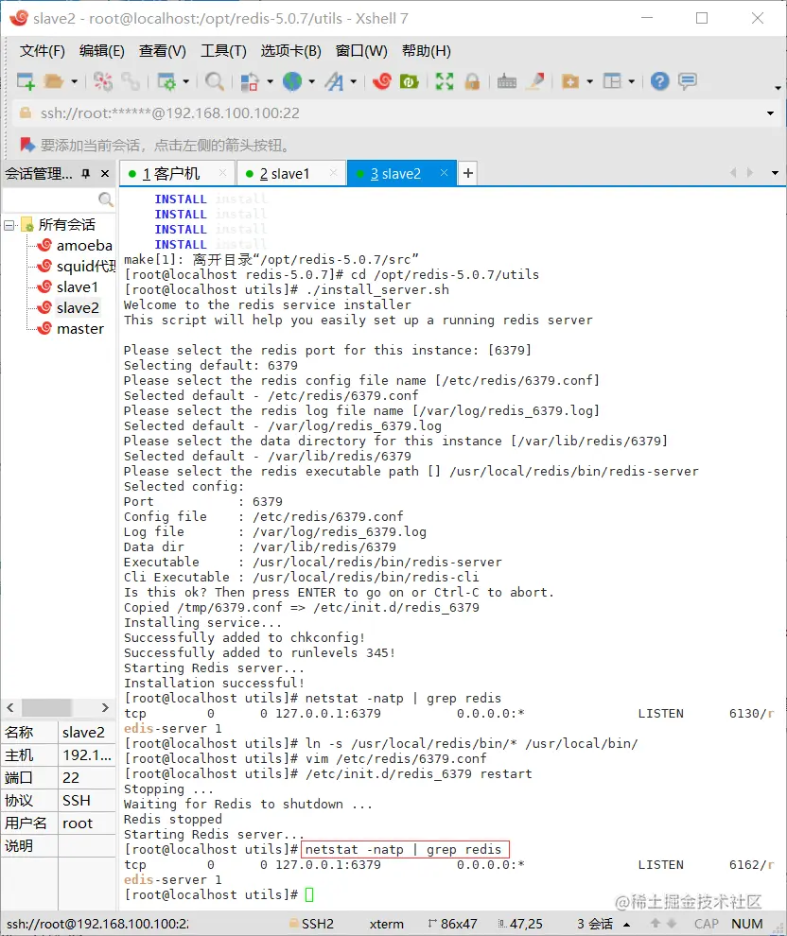This screenshot has width=787, height=936.
Task: Toggle full screen with green arrows icon
Action: (x=445, y=81)
